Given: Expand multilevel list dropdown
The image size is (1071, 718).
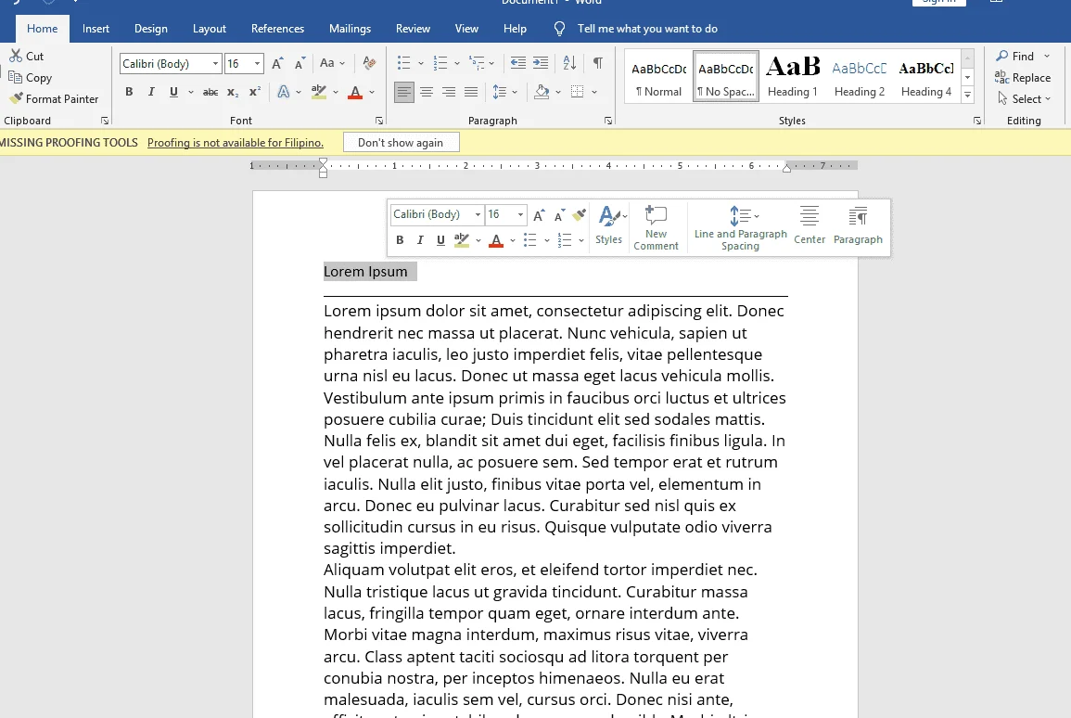Looking at the screenshot, I should click(x=491, y=63).
